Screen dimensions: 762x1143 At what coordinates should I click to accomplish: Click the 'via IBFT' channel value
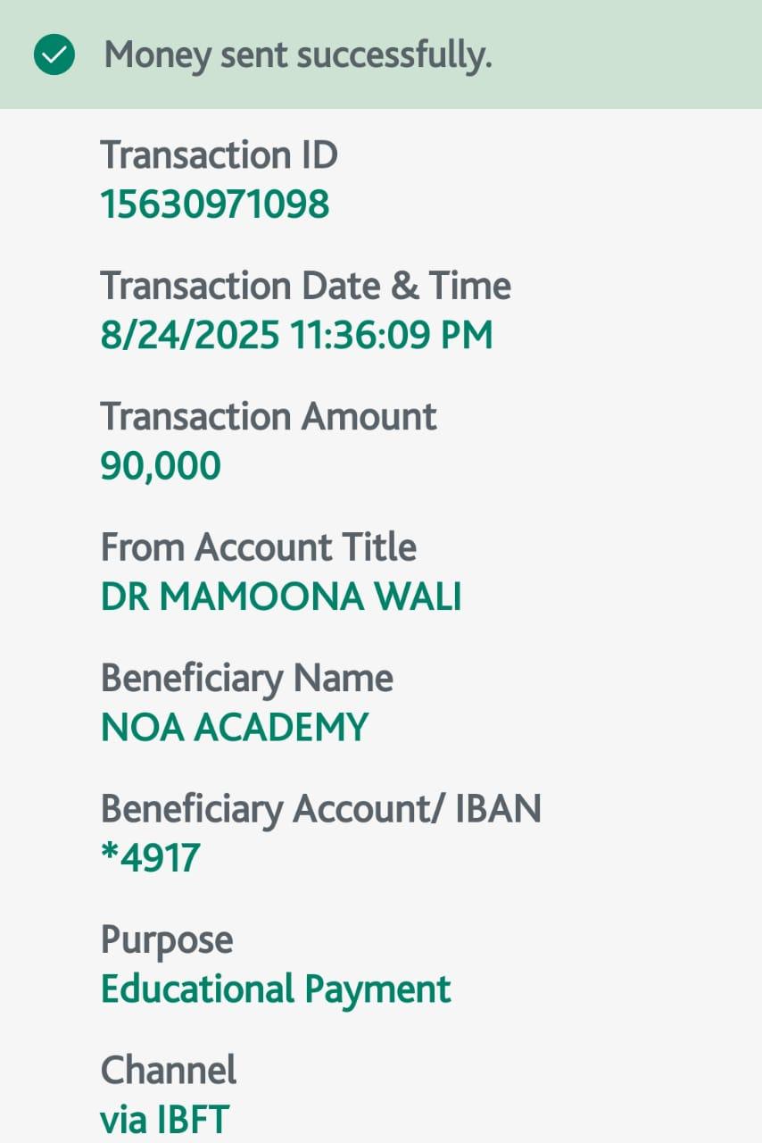point(165,1120)
